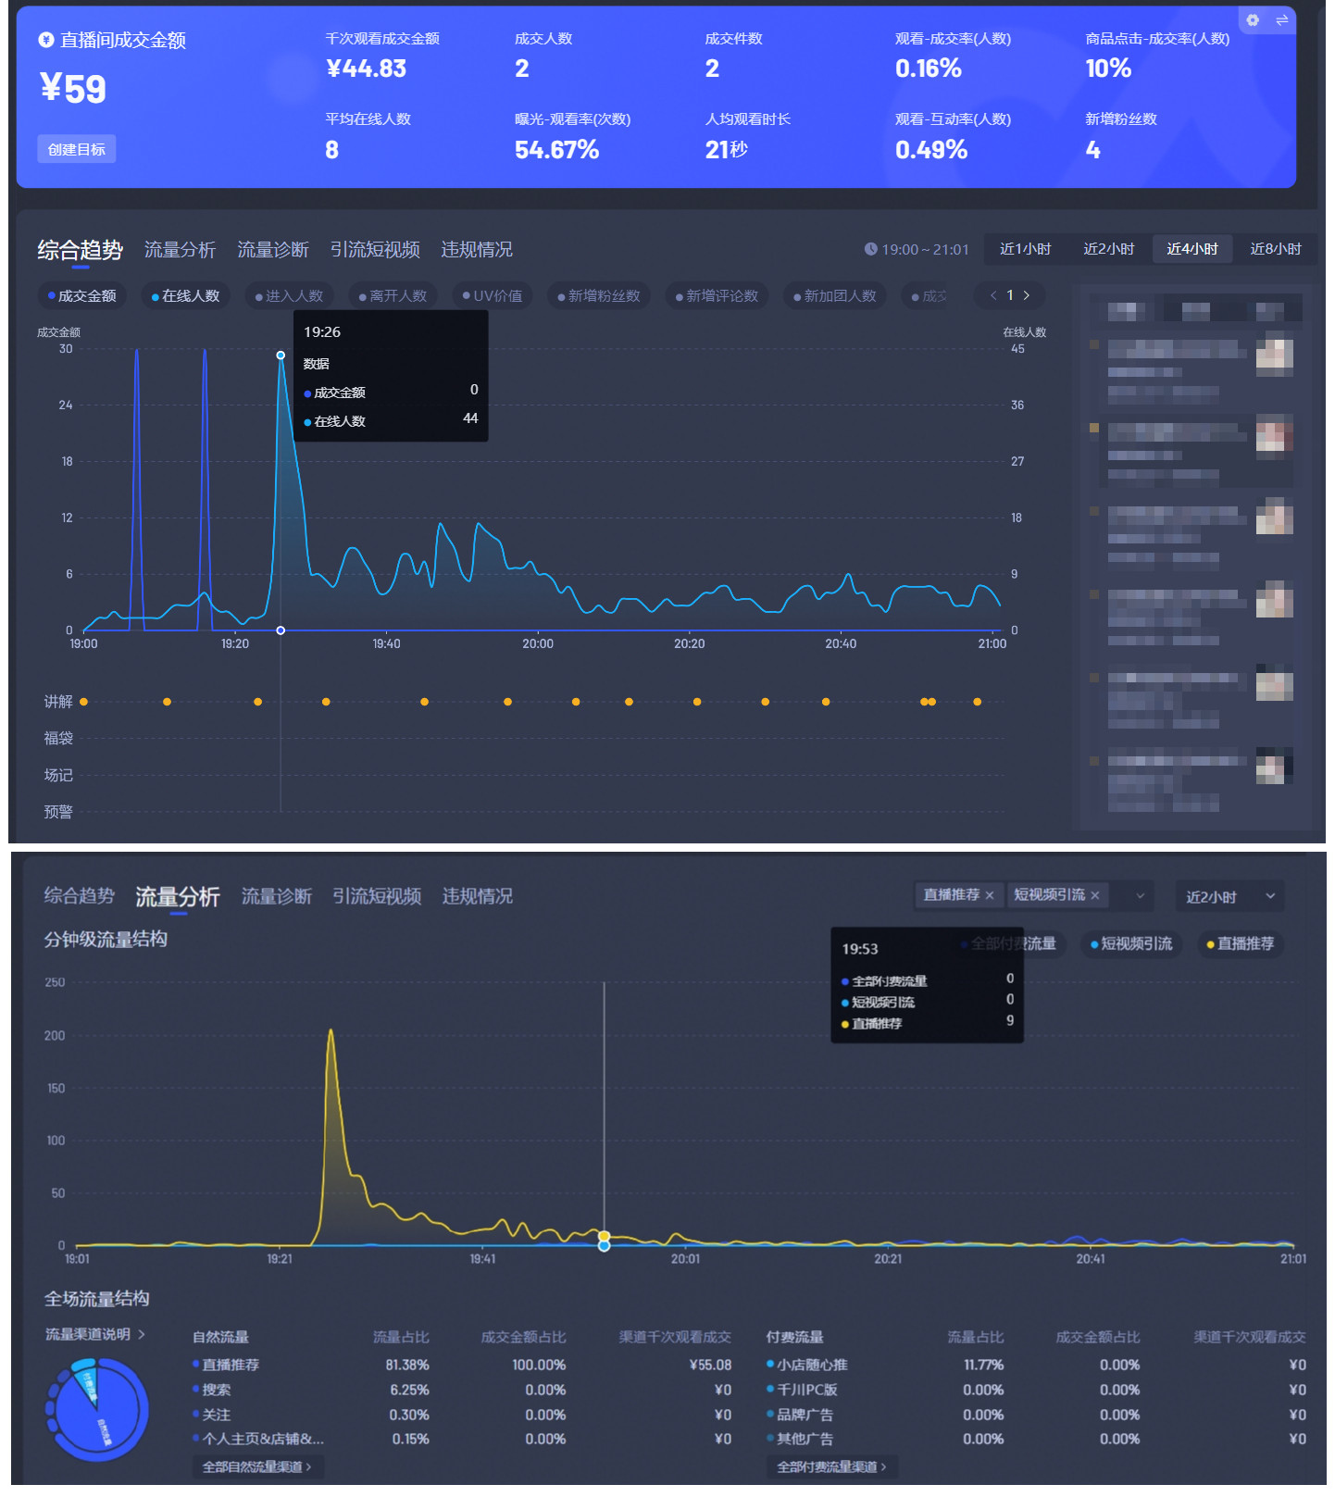The image size is (1335, 1497).
Task: Switch to 综合趋势 tab in lower panel
Action: click(x=80, y=896)
